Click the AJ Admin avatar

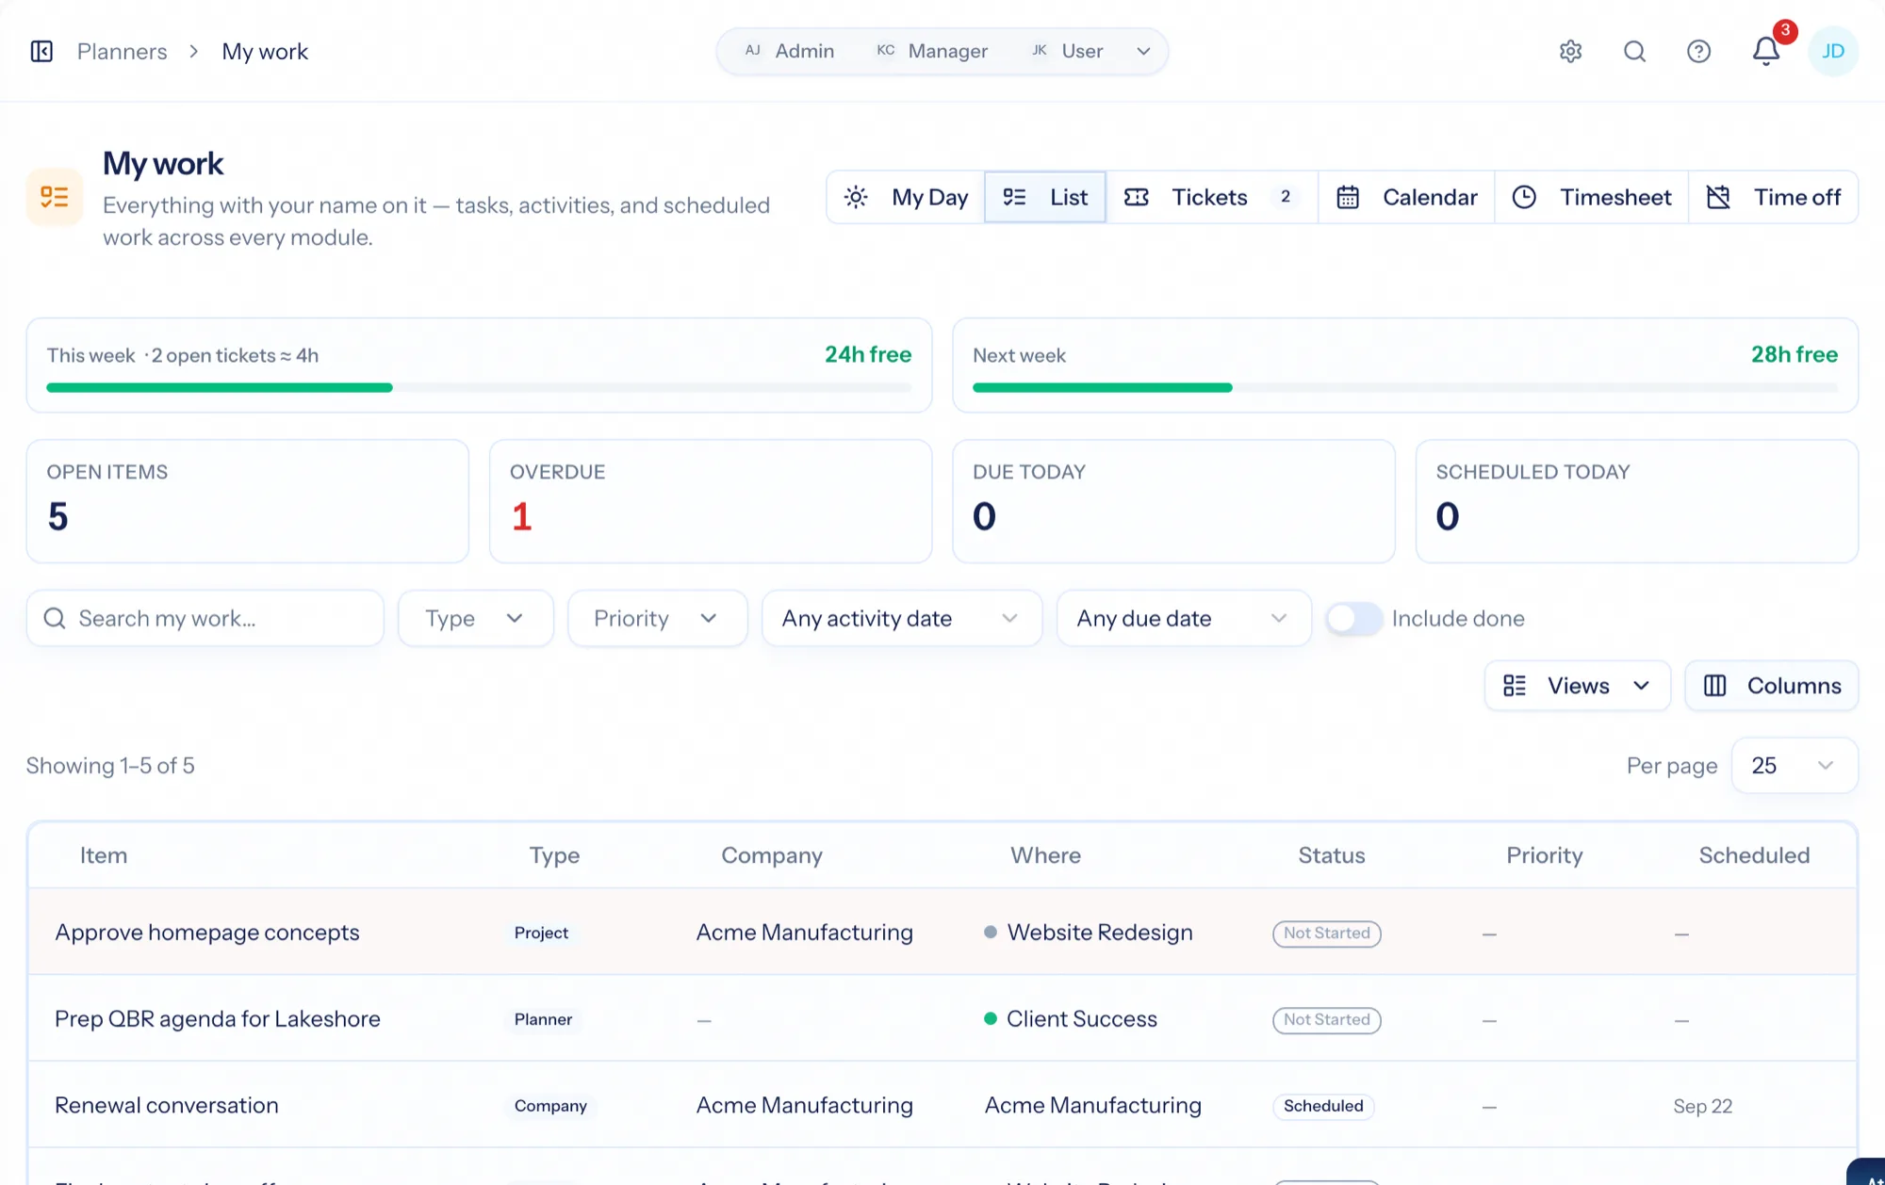tap(752, 51)
